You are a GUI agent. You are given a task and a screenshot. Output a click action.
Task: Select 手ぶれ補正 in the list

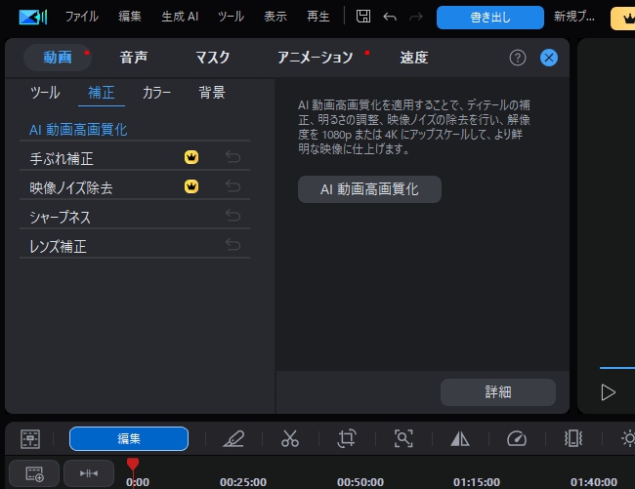135,158
